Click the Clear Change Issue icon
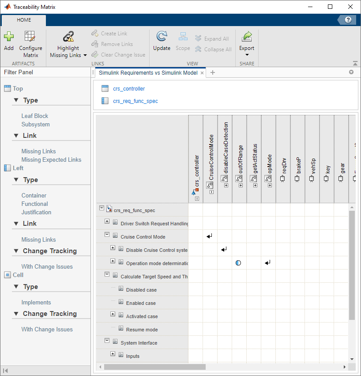361x376 pixels. coord(95,54)
